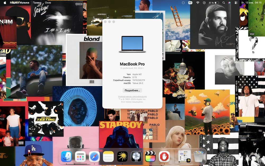Open the Wi-Fi status menu
Screen dimensions: 265x166
click(x=198, y=3)
